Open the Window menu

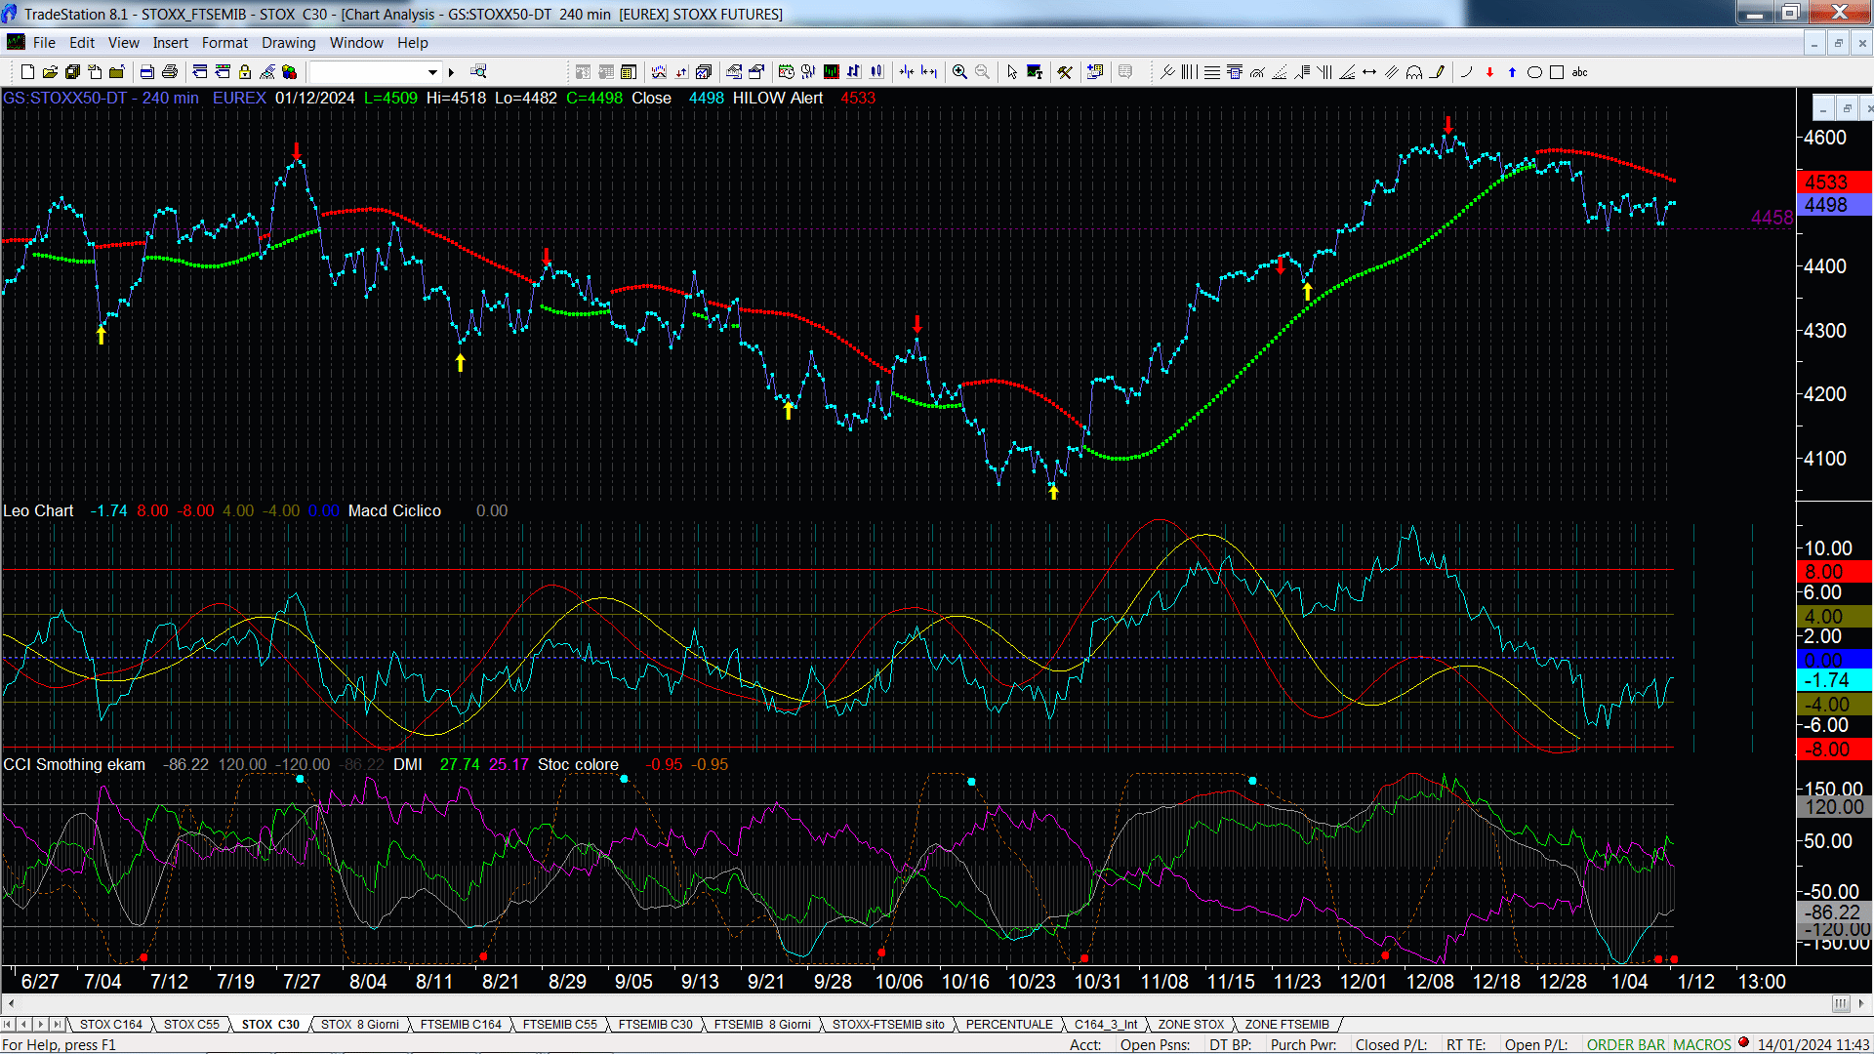click(x=356, y=43)
